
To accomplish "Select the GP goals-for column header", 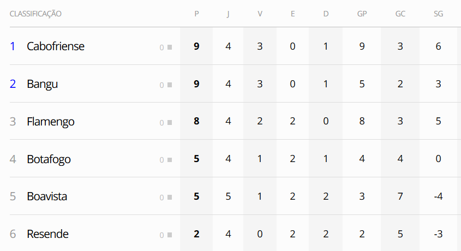I will click(x=362, y=14).
